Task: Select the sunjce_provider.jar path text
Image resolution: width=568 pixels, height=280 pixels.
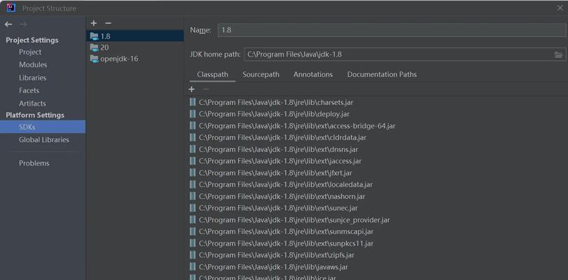Action: (x=294, y=220)
